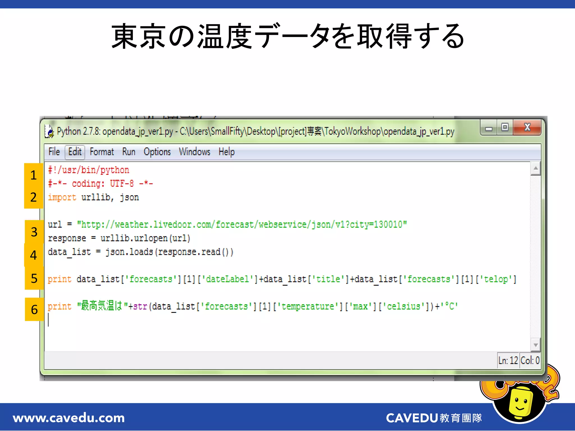Close the opendata_jp_ver1.py window

coord(527,128)
